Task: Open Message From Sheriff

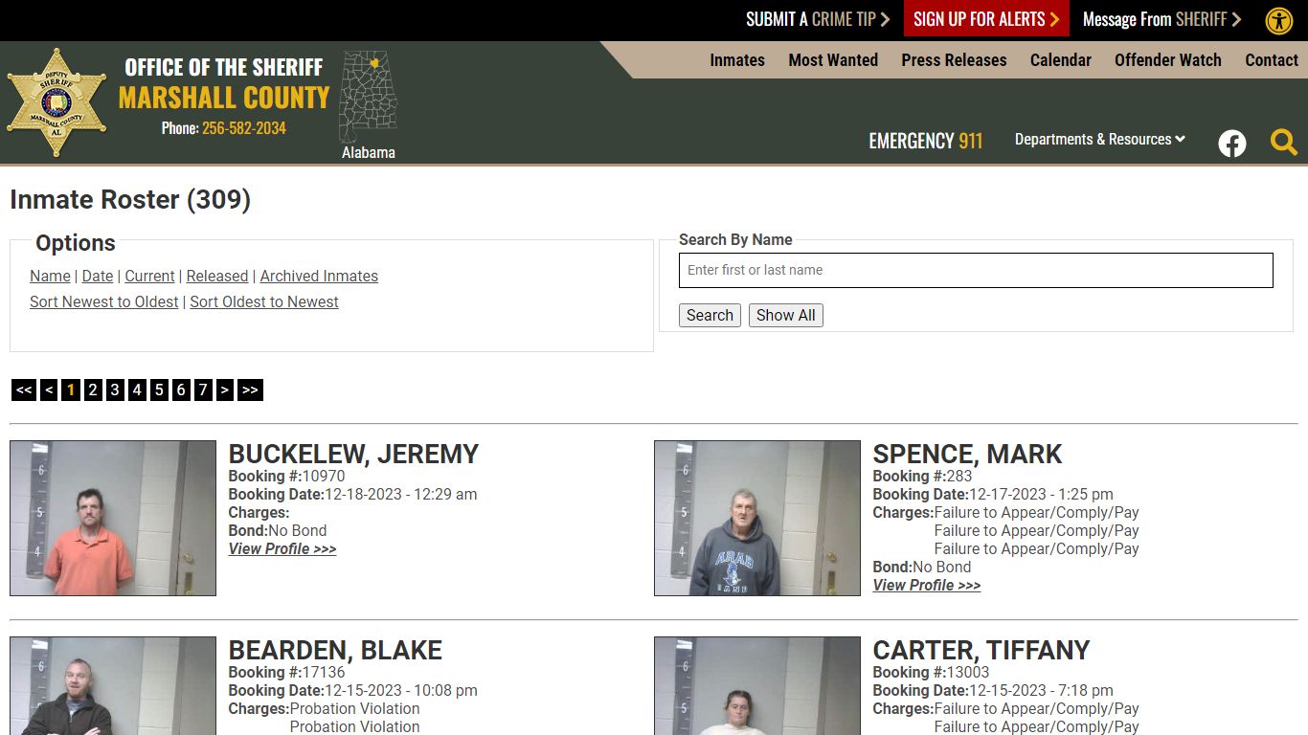Action: point(1161,19)
